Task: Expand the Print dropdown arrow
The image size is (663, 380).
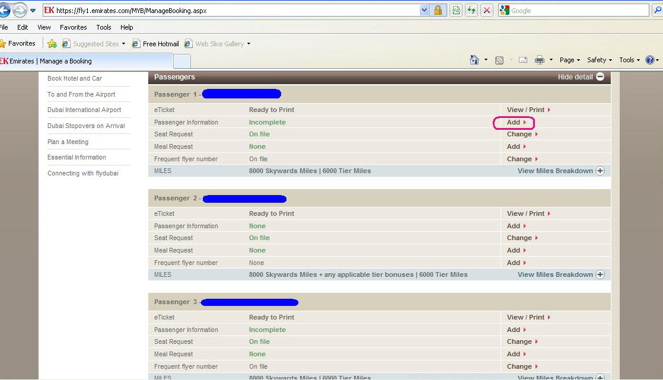Action: click(551, 60)
